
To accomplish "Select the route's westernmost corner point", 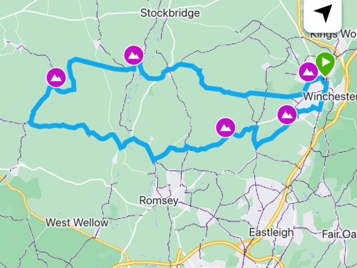I will [x=30, y=122].
